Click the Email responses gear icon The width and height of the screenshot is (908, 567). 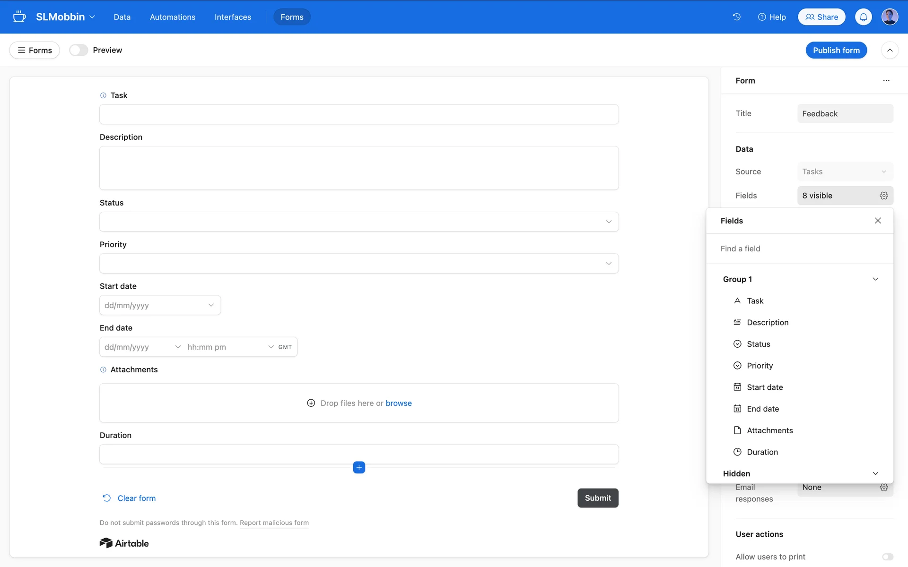pos(883,487)
